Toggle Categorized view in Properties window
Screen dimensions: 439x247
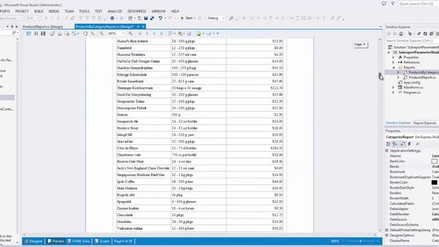(388, 144)
